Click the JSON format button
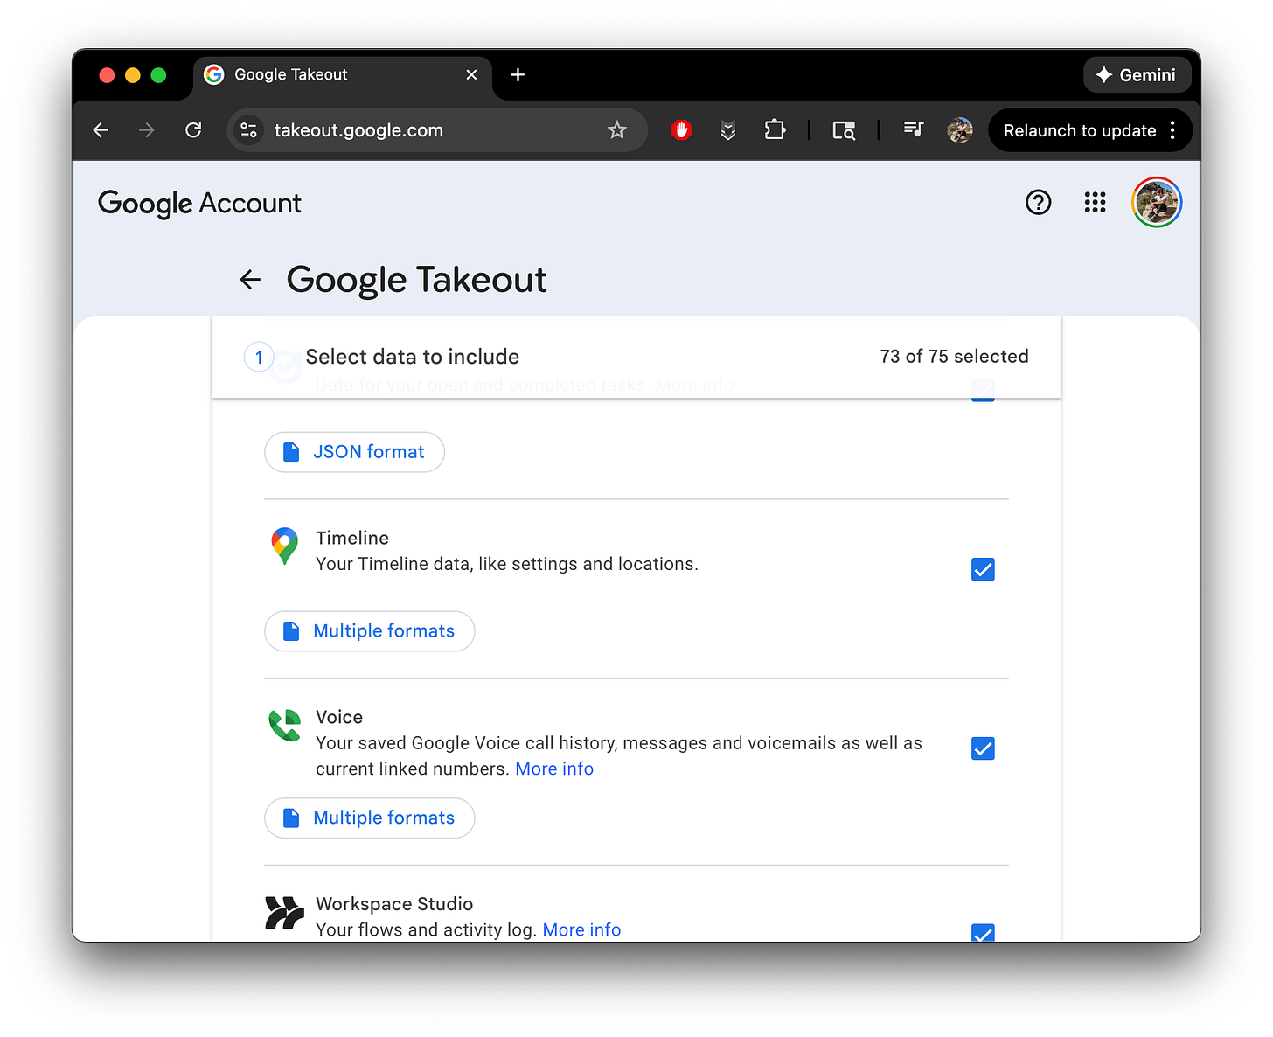1273x1037 pixels. click(354, 452)
